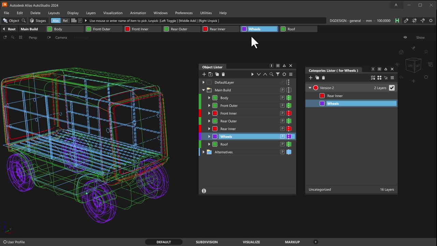Create new layer folder in Object Lister

pyautogui.click(x=210, y=74)
